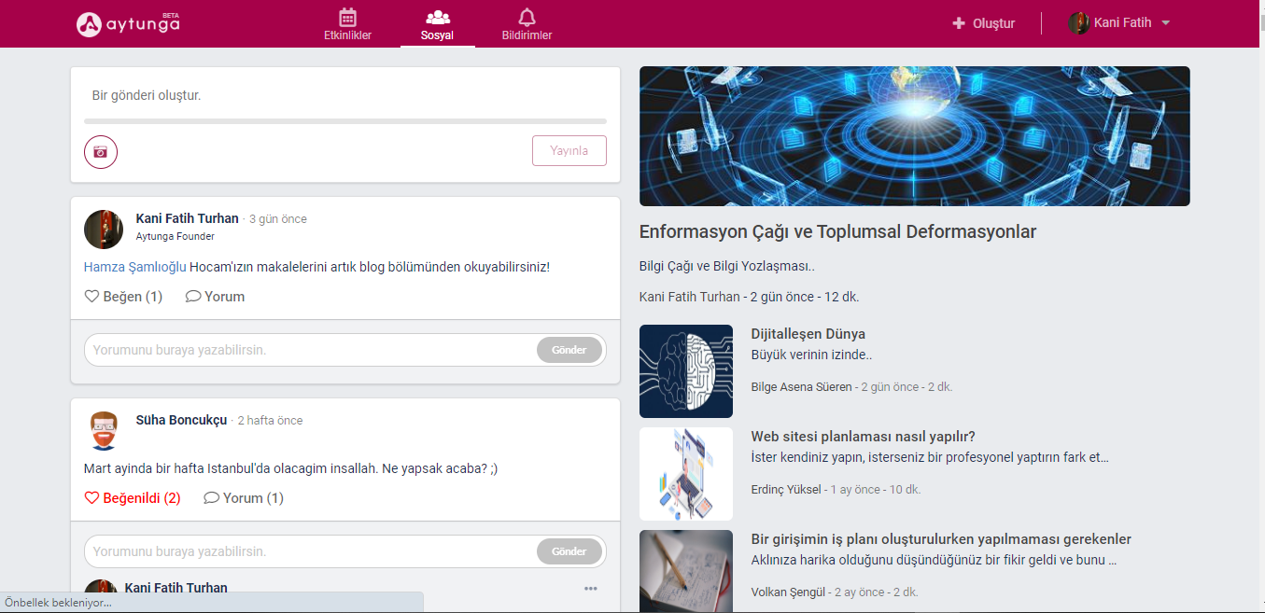Open Kani Fatih Turhan profile name link
The image size is (1265, 613).
[x=187, y=218]
